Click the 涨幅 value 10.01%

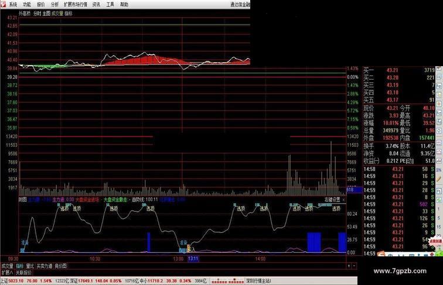point(391,123)
